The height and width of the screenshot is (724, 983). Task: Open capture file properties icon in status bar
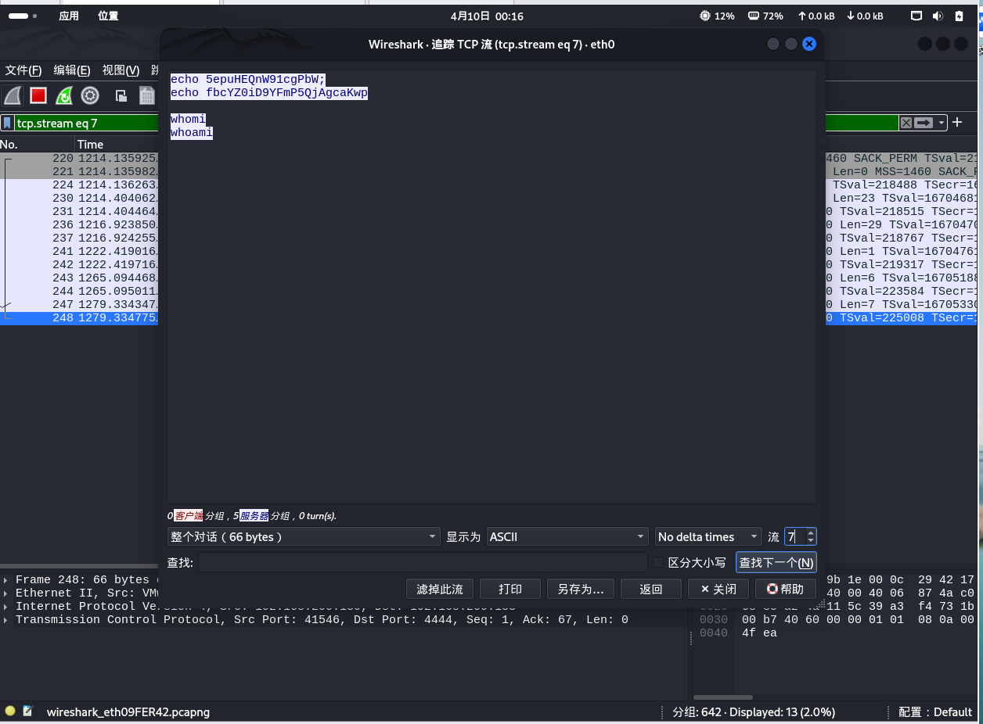click(28, 711)
